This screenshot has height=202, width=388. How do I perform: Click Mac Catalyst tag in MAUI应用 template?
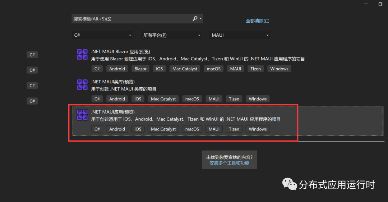[x=163, y=129]
